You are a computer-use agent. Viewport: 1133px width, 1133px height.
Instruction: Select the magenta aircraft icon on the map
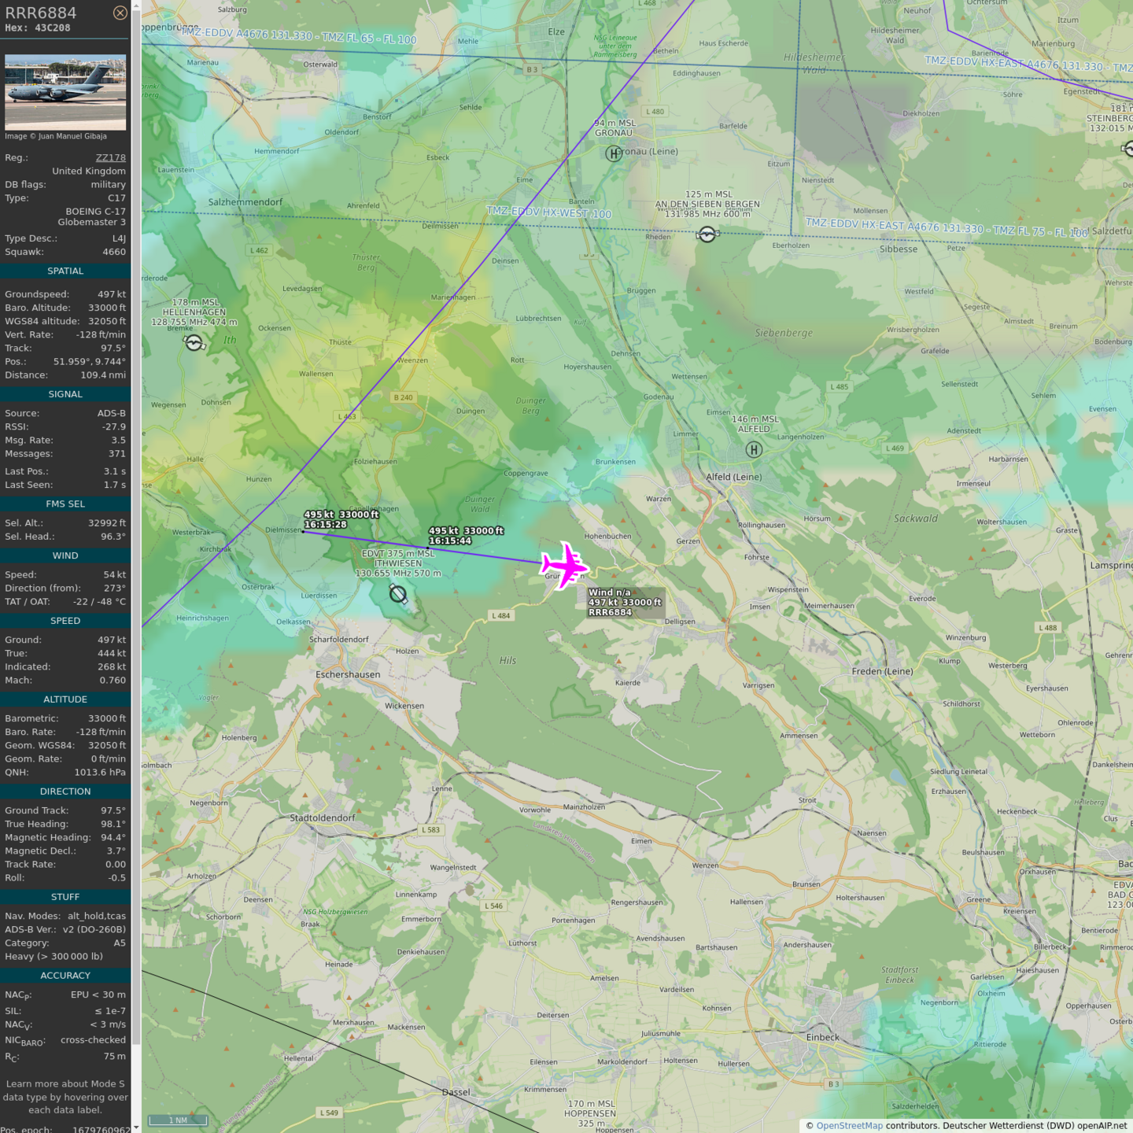(x=564, y=565)
